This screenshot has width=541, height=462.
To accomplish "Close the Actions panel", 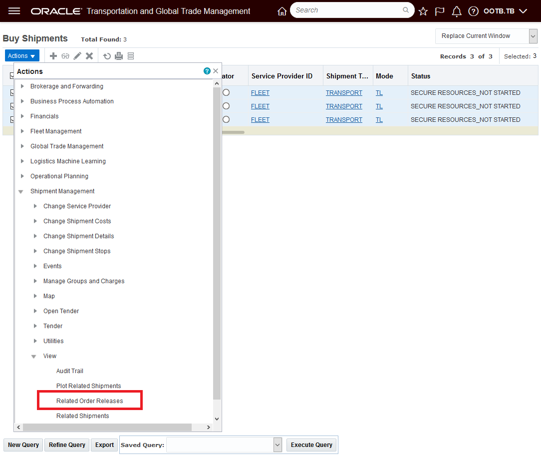I will (216, 71).
